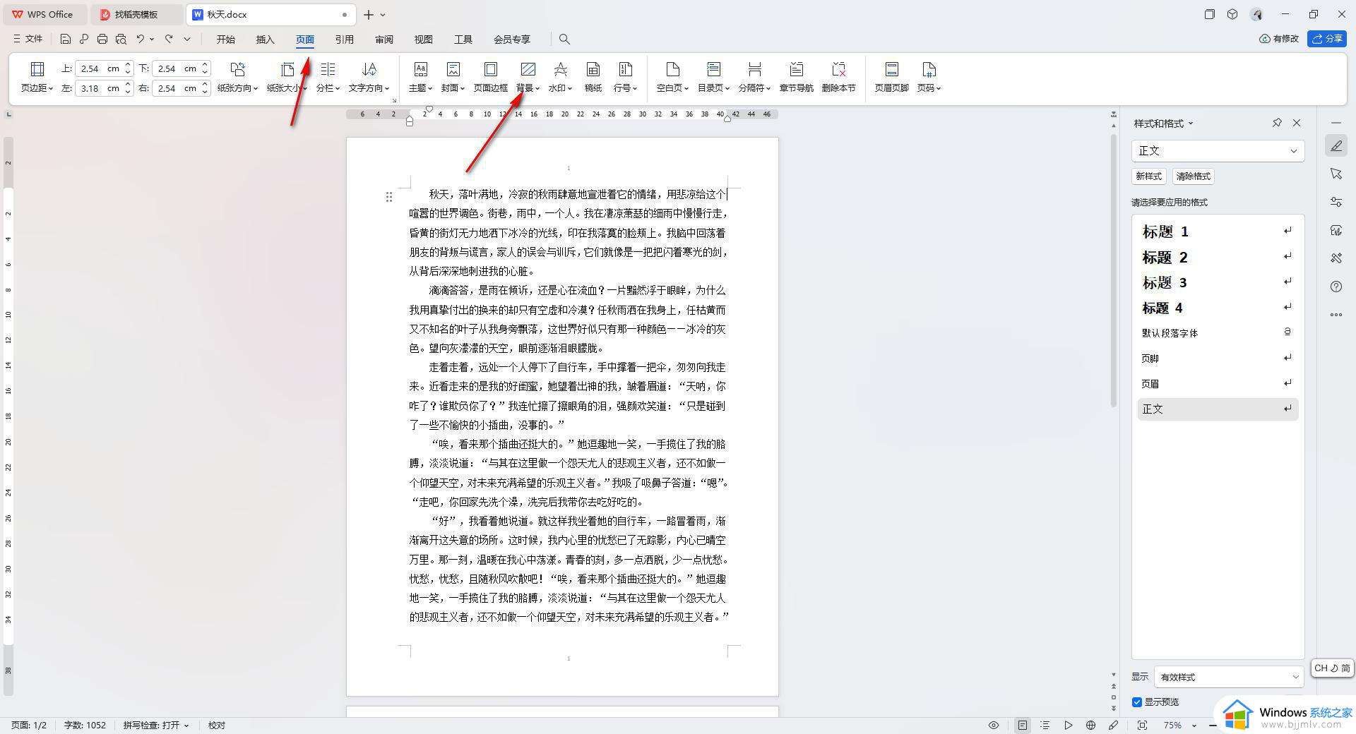
Task: Click the pen edit icon in right sidebar
Action: [x=1336, y=146]
